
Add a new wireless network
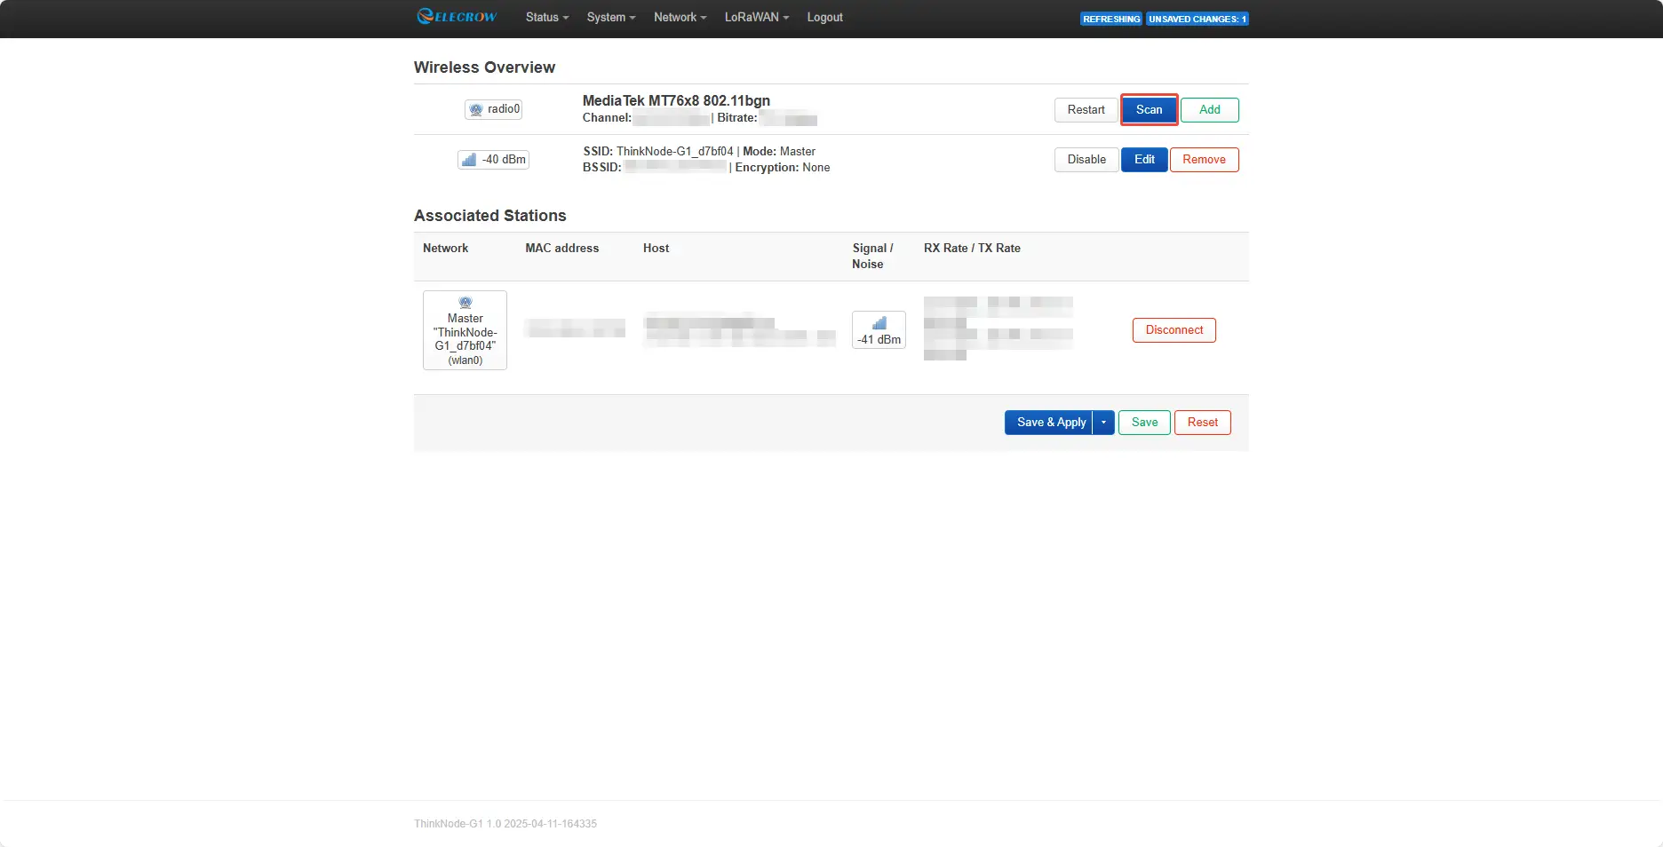coord(1209,110)
